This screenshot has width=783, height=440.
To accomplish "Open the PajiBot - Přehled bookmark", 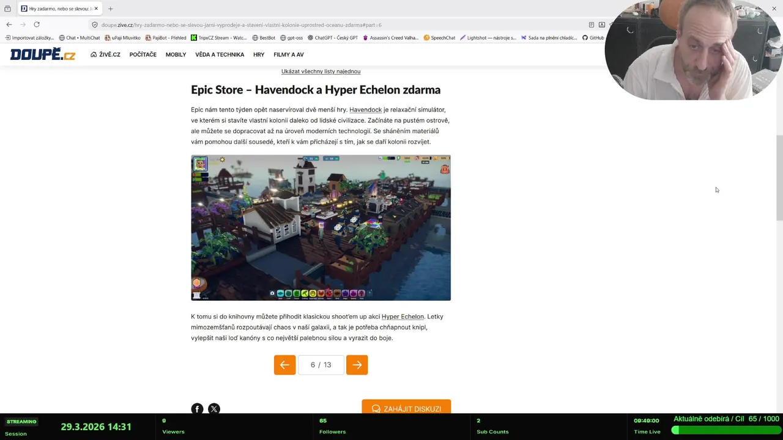I will (166, 38).
